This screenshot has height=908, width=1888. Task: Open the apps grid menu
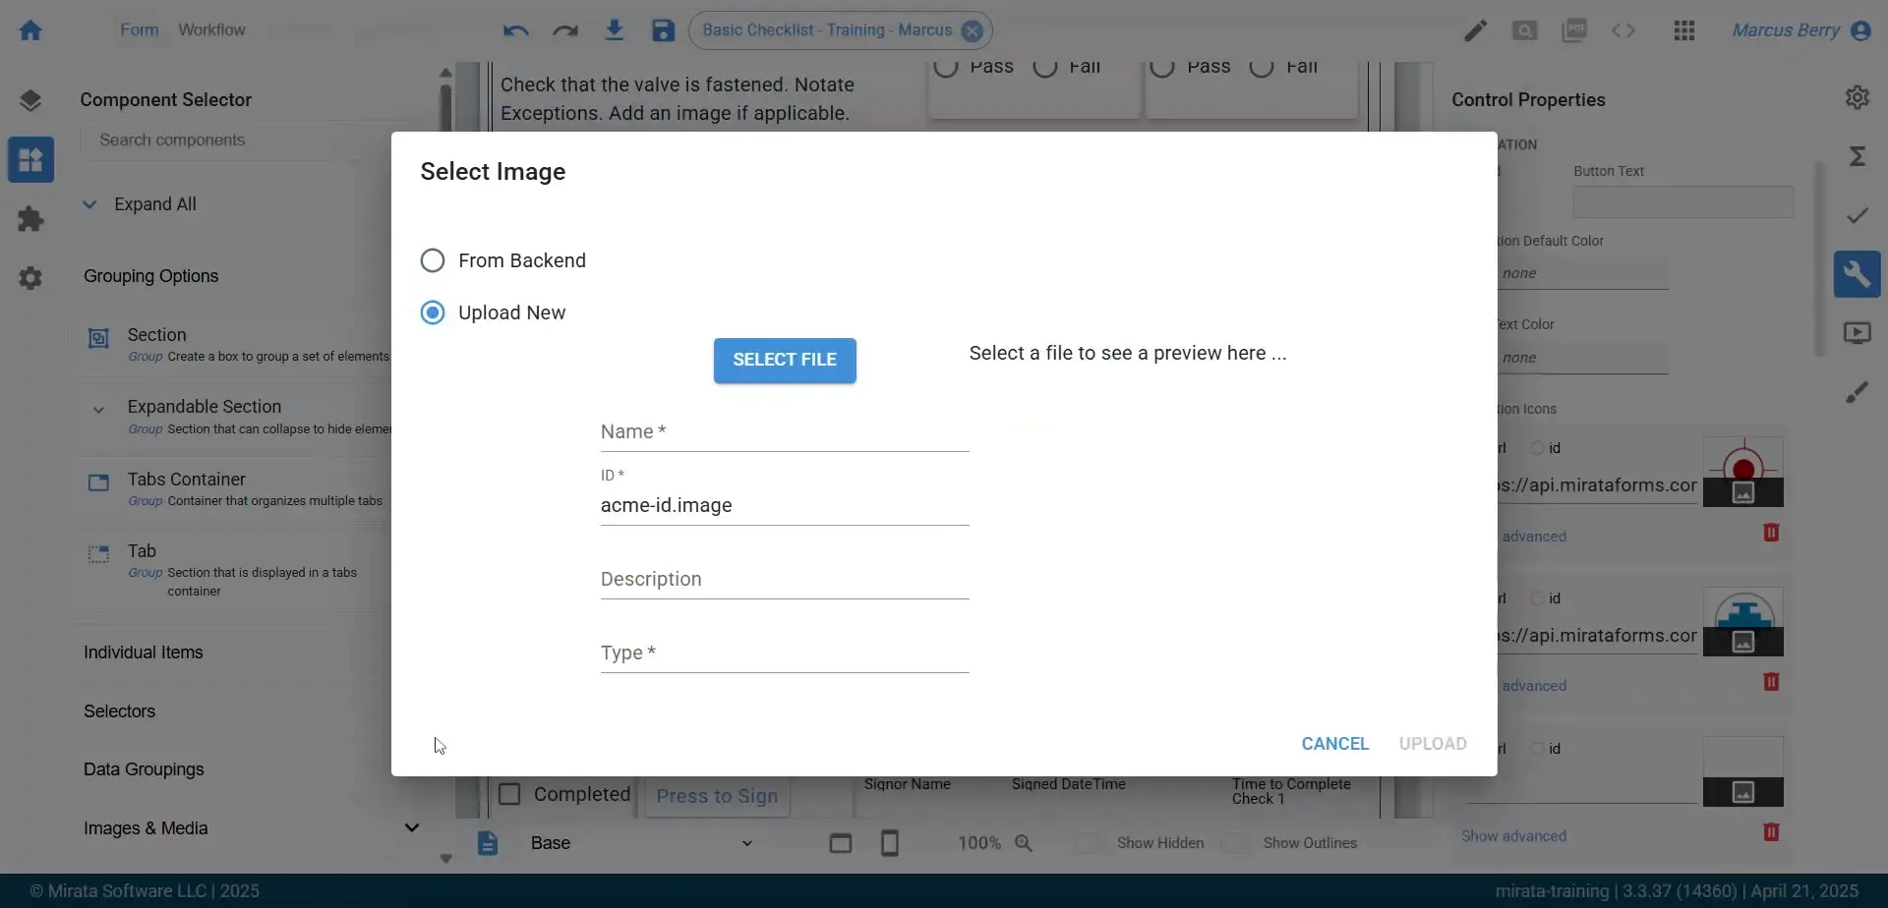click(x=1684, y=30)
